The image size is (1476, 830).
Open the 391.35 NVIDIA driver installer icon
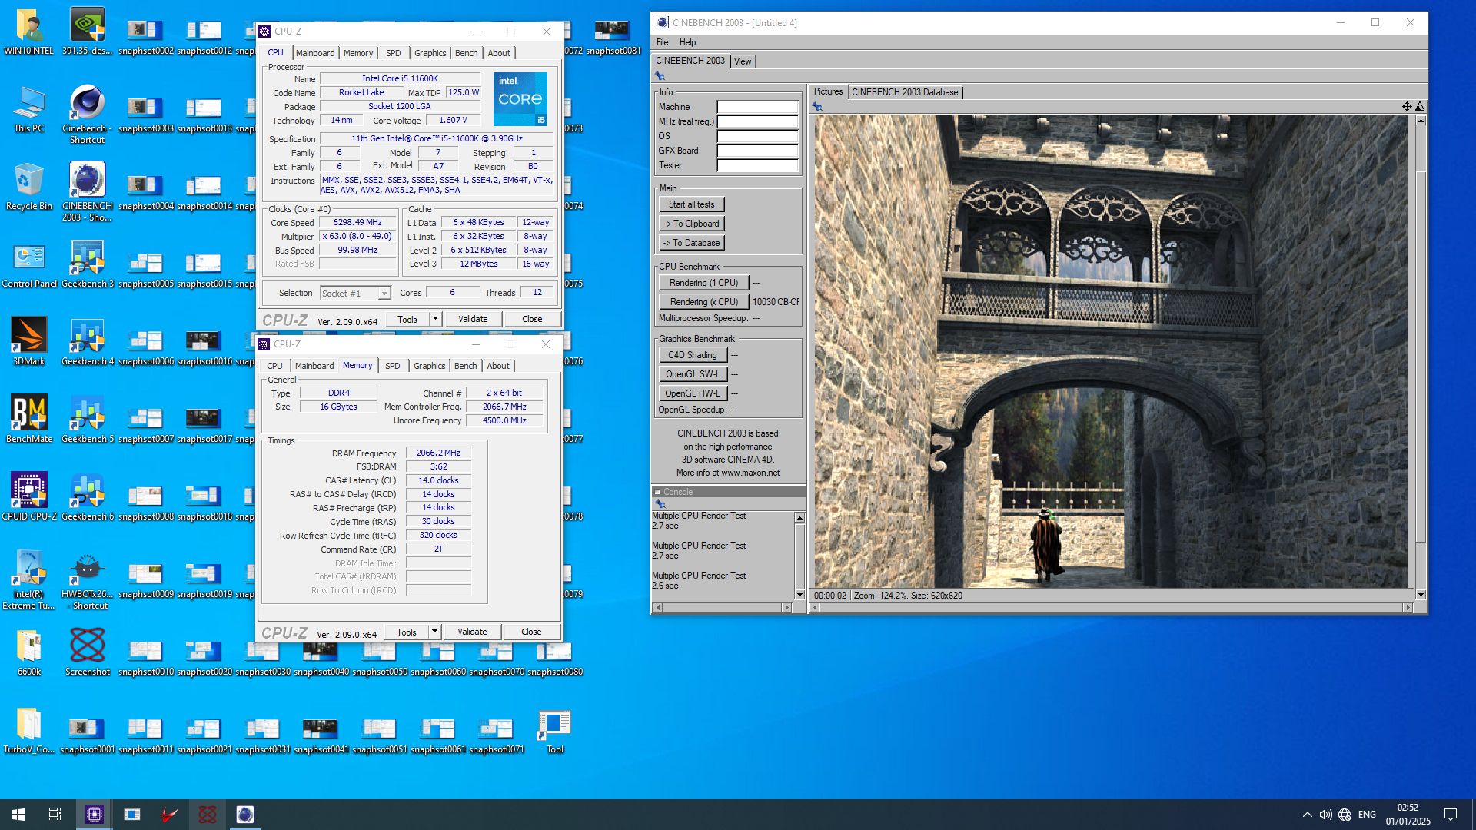pyautogui.click(x=87, y=32)
